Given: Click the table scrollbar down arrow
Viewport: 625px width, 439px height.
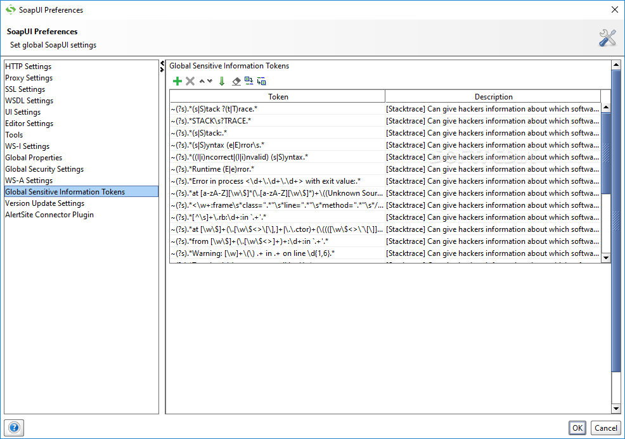Looking at the screenshot, I should [606, 258].
